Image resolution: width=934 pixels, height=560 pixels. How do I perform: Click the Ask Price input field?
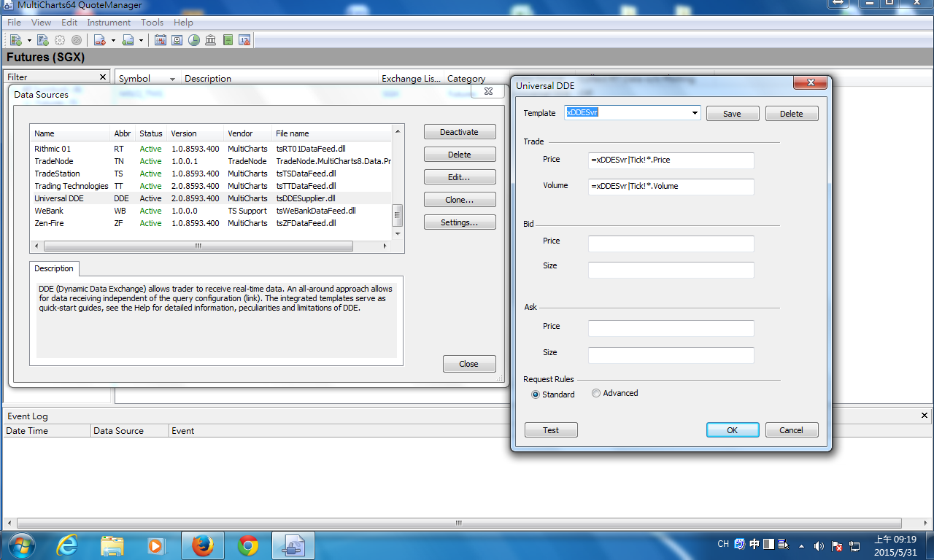point(671,328)
